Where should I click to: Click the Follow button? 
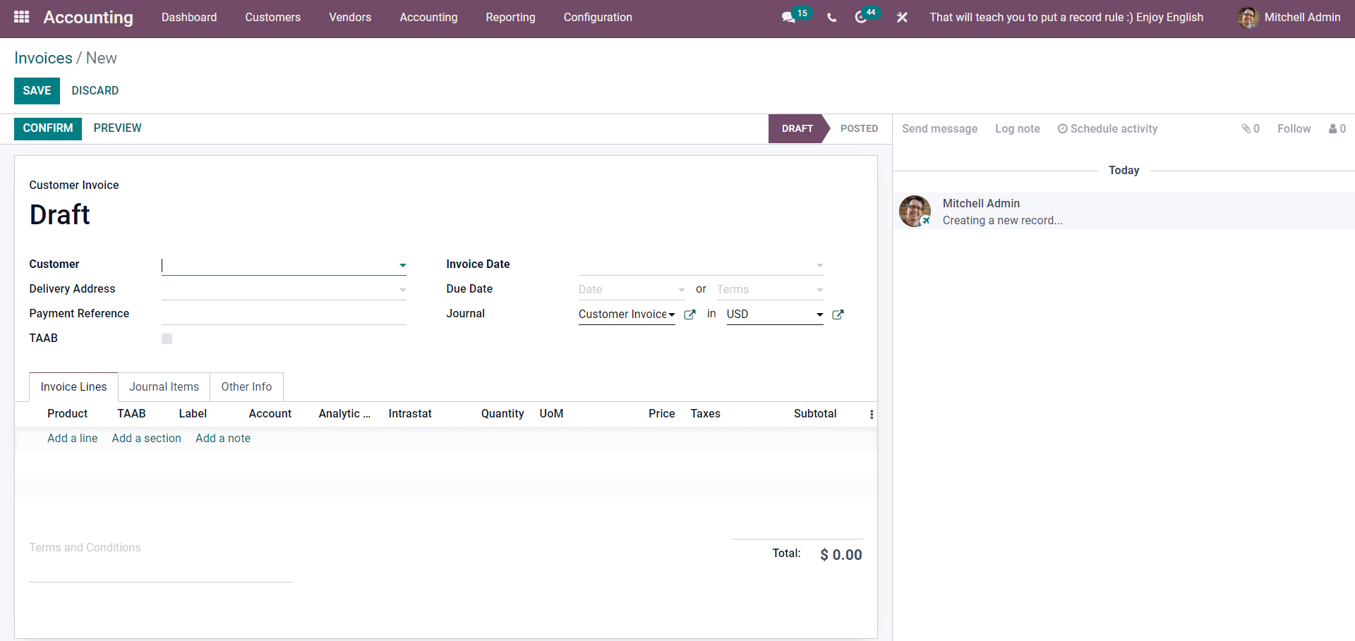1294,129
